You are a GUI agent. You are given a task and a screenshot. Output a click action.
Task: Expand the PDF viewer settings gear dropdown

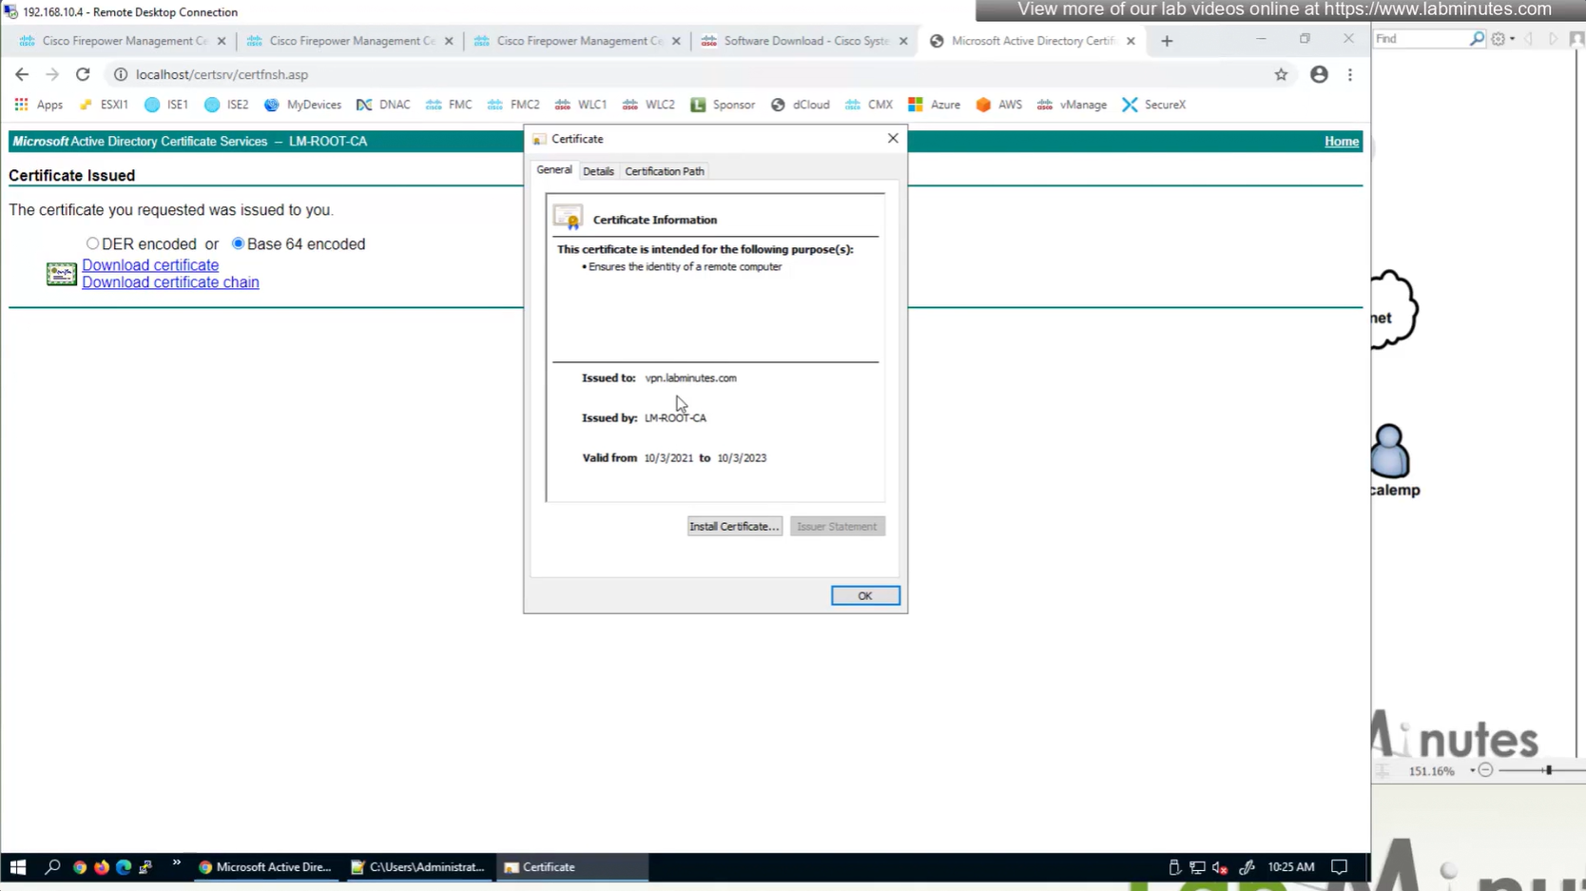[1502, 39]
